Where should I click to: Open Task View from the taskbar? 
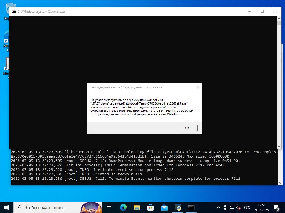point(109,207)
